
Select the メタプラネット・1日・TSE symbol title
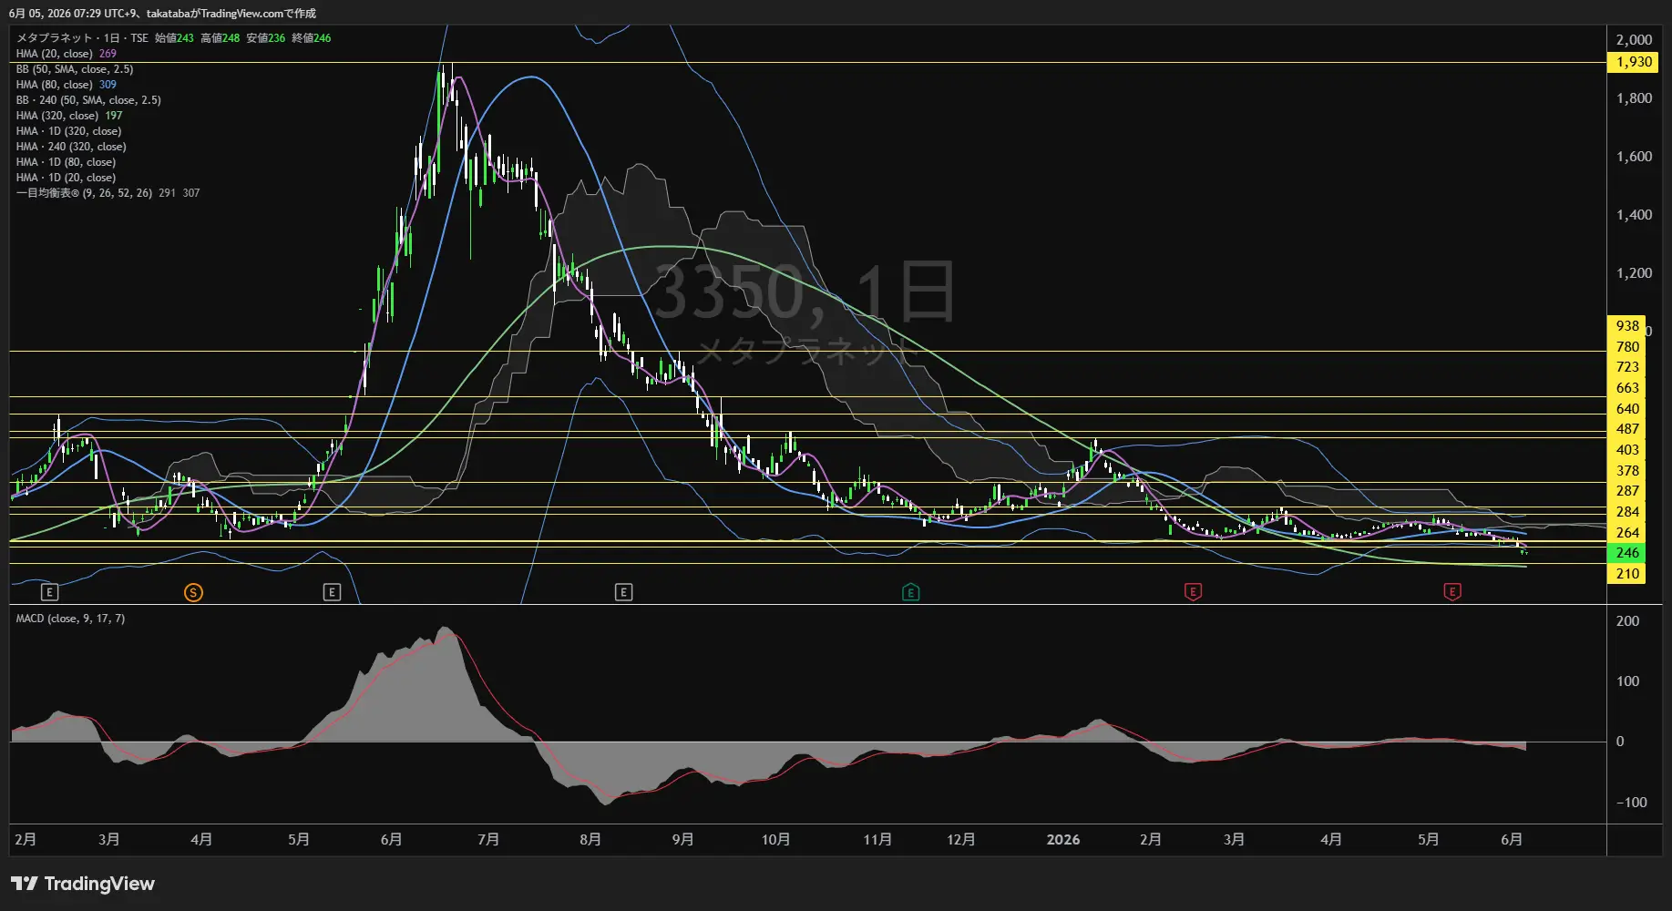click(x=82, y=38)
